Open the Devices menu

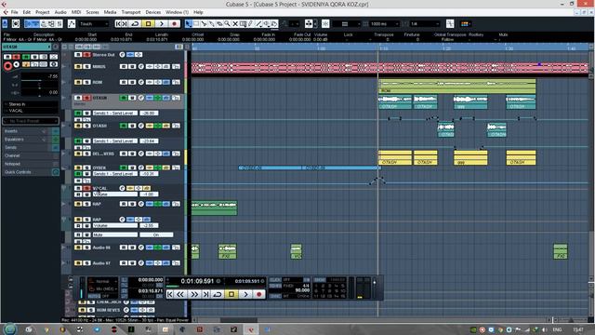coord(152,12)
